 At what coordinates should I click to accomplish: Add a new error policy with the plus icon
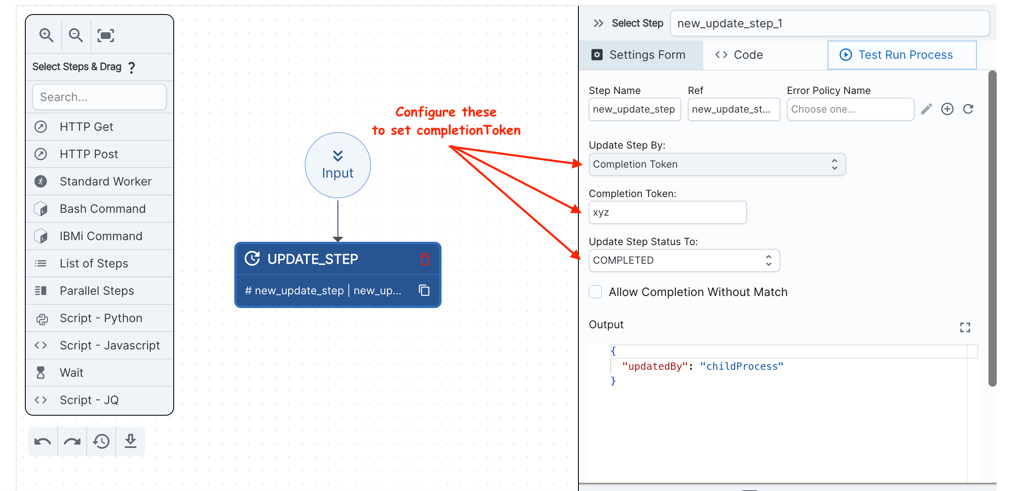(947, 109)
